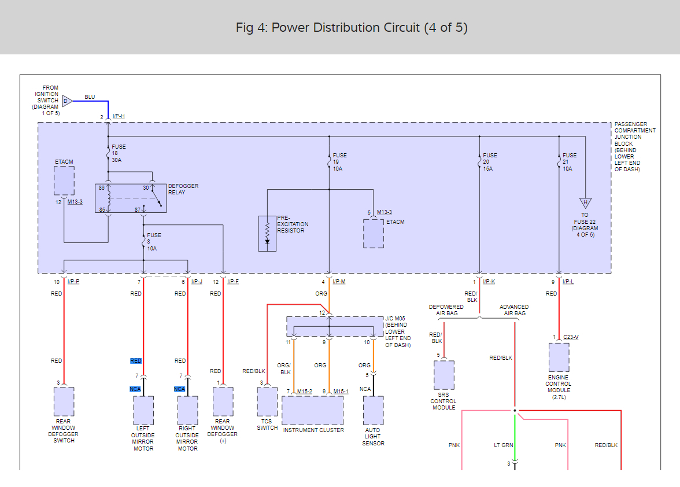Click the H triangle to Fuse 22
The image size is (680, 487).
(585, 204)
